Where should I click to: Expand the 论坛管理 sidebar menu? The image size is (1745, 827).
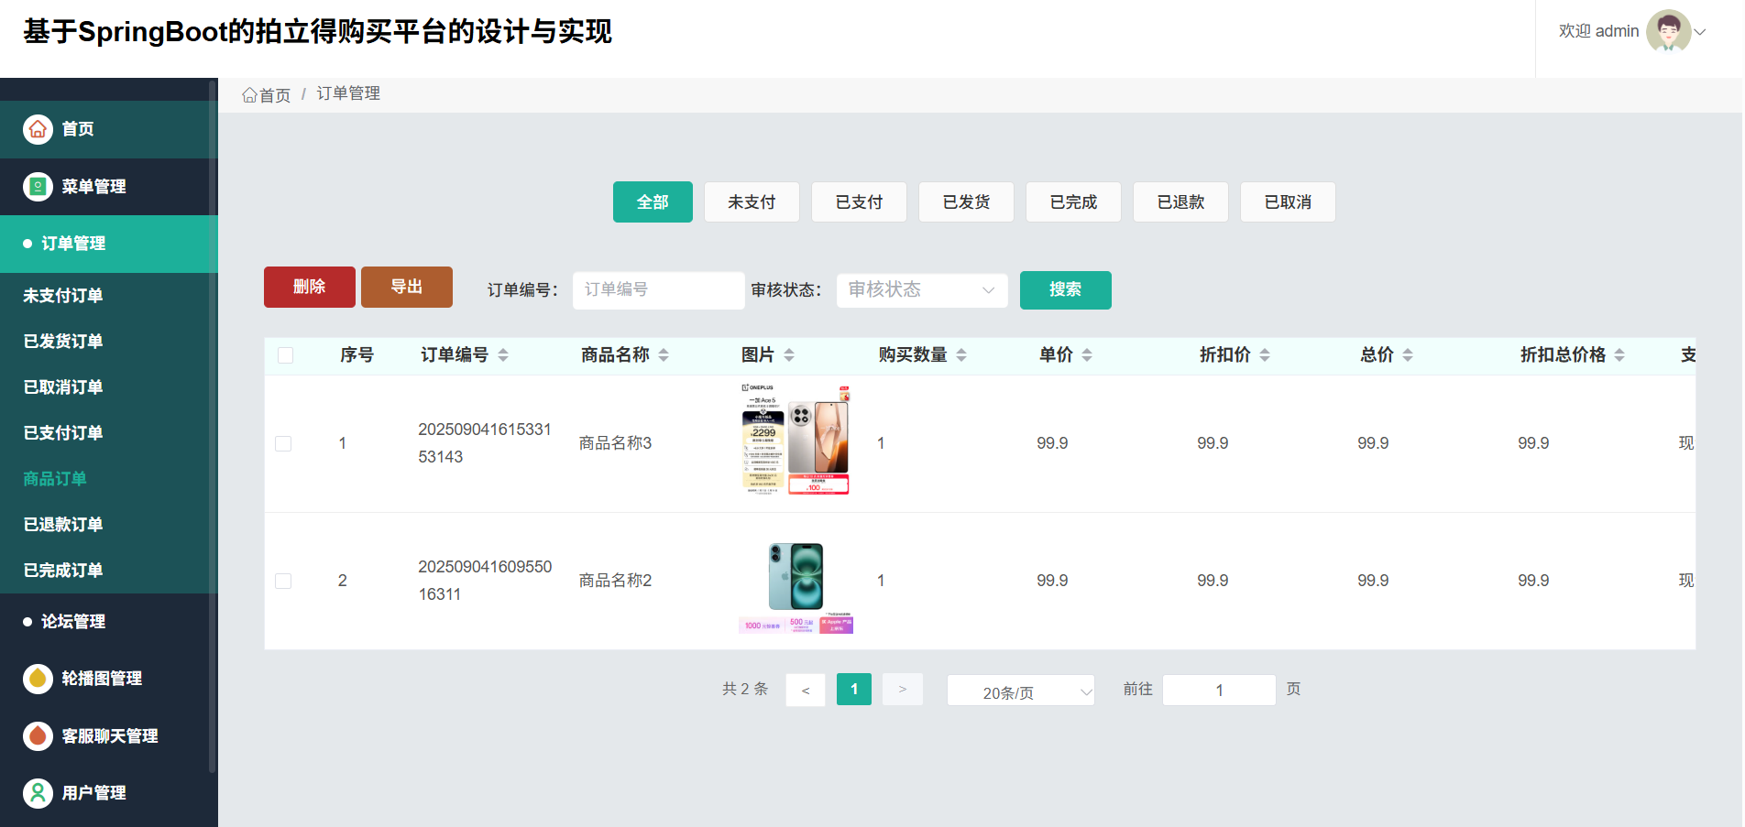109,622
